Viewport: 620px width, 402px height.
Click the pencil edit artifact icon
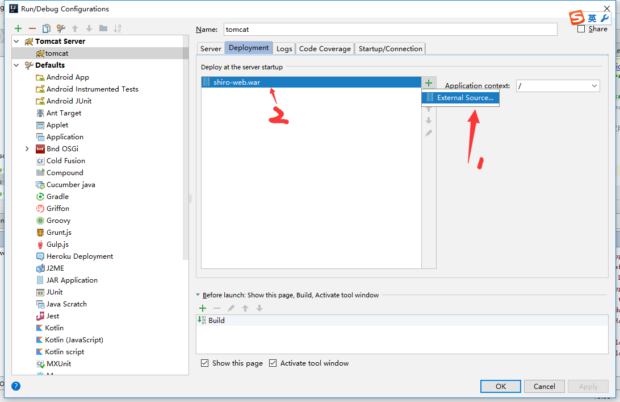click(429, 133)
